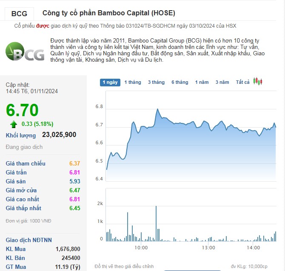Viewport: 285px width, 271px height.
Task: Select the '1 năm' chart period
Action: click(x=202, y=82)
